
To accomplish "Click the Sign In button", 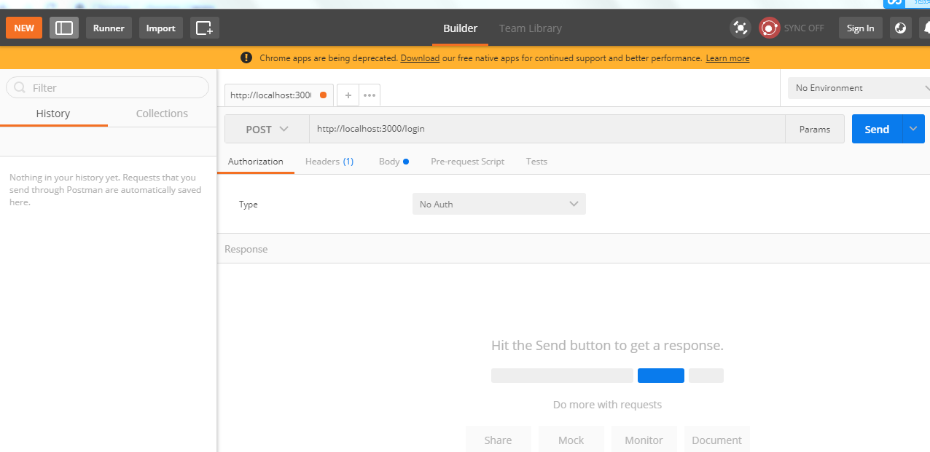I will coord(861,28).
